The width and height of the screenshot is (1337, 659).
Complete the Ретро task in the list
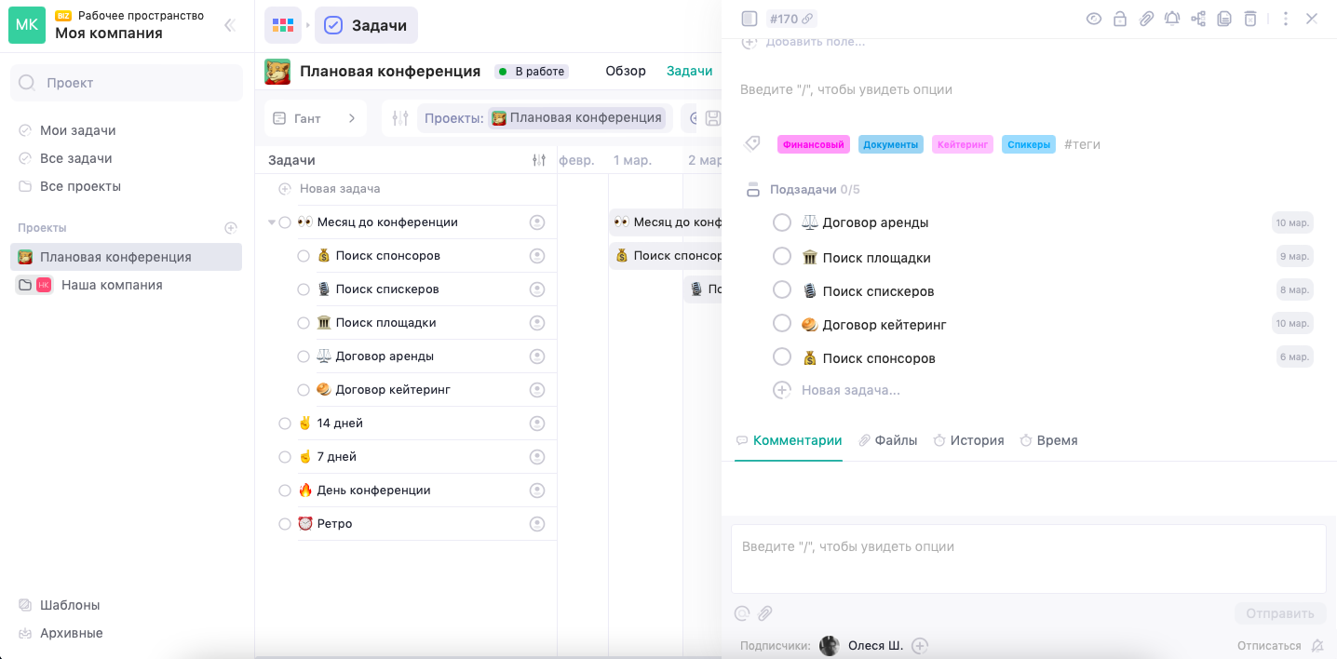pos(285,524)
